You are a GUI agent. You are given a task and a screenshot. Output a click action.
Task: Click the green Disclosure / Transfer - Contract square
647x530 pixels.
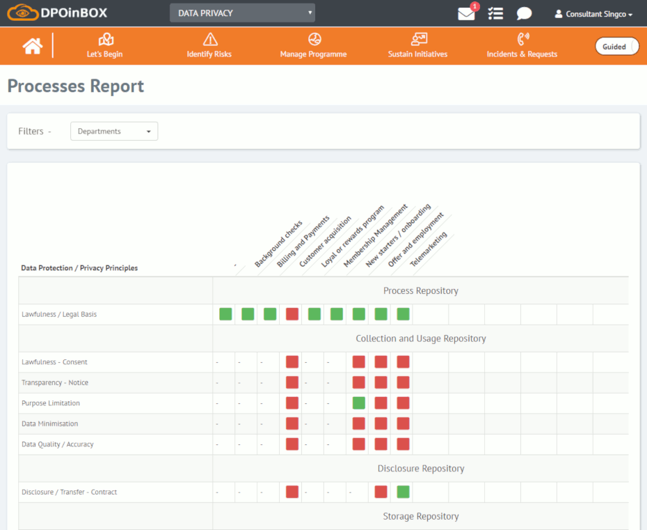point(403,492)
